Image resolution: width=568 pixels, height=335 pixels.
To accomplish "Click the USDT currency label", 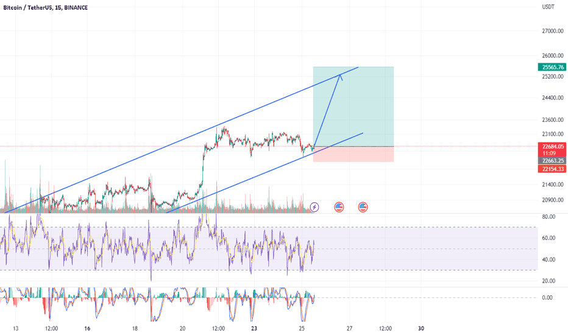I will tap(548, 7).
